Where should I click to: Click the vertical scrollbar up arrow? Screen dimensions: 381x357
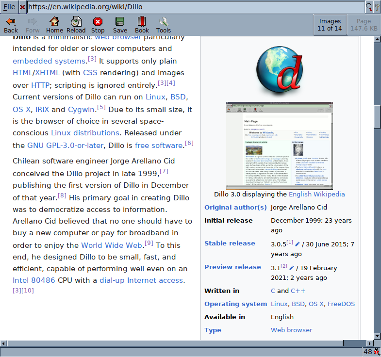(x=377, y=39)
